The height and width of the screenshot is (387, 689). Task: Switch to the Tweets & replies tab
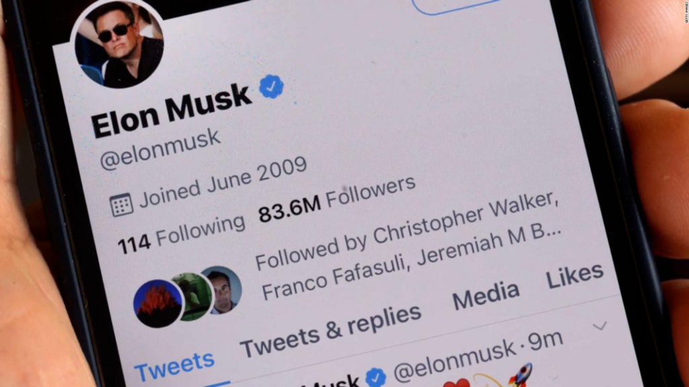(330, 331)
